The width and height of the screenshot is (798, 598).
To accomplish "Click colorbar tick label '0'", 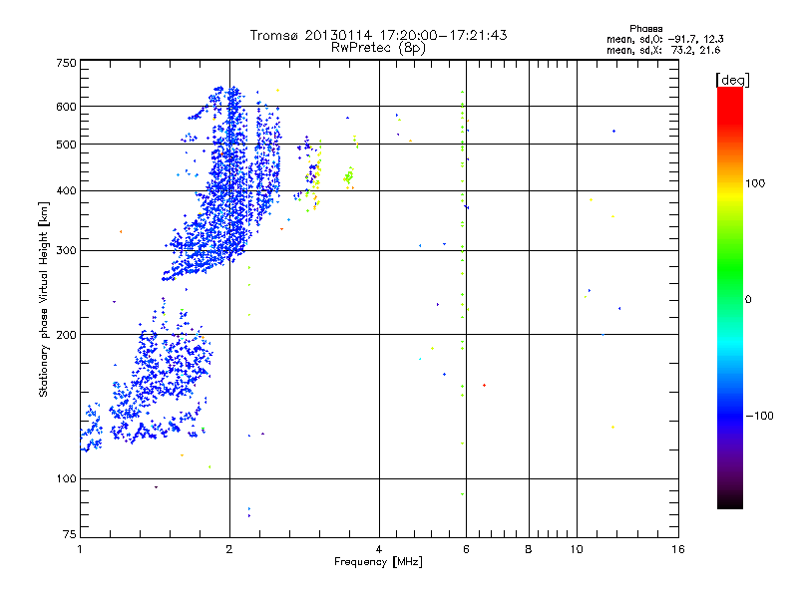I will click(748, 300).
